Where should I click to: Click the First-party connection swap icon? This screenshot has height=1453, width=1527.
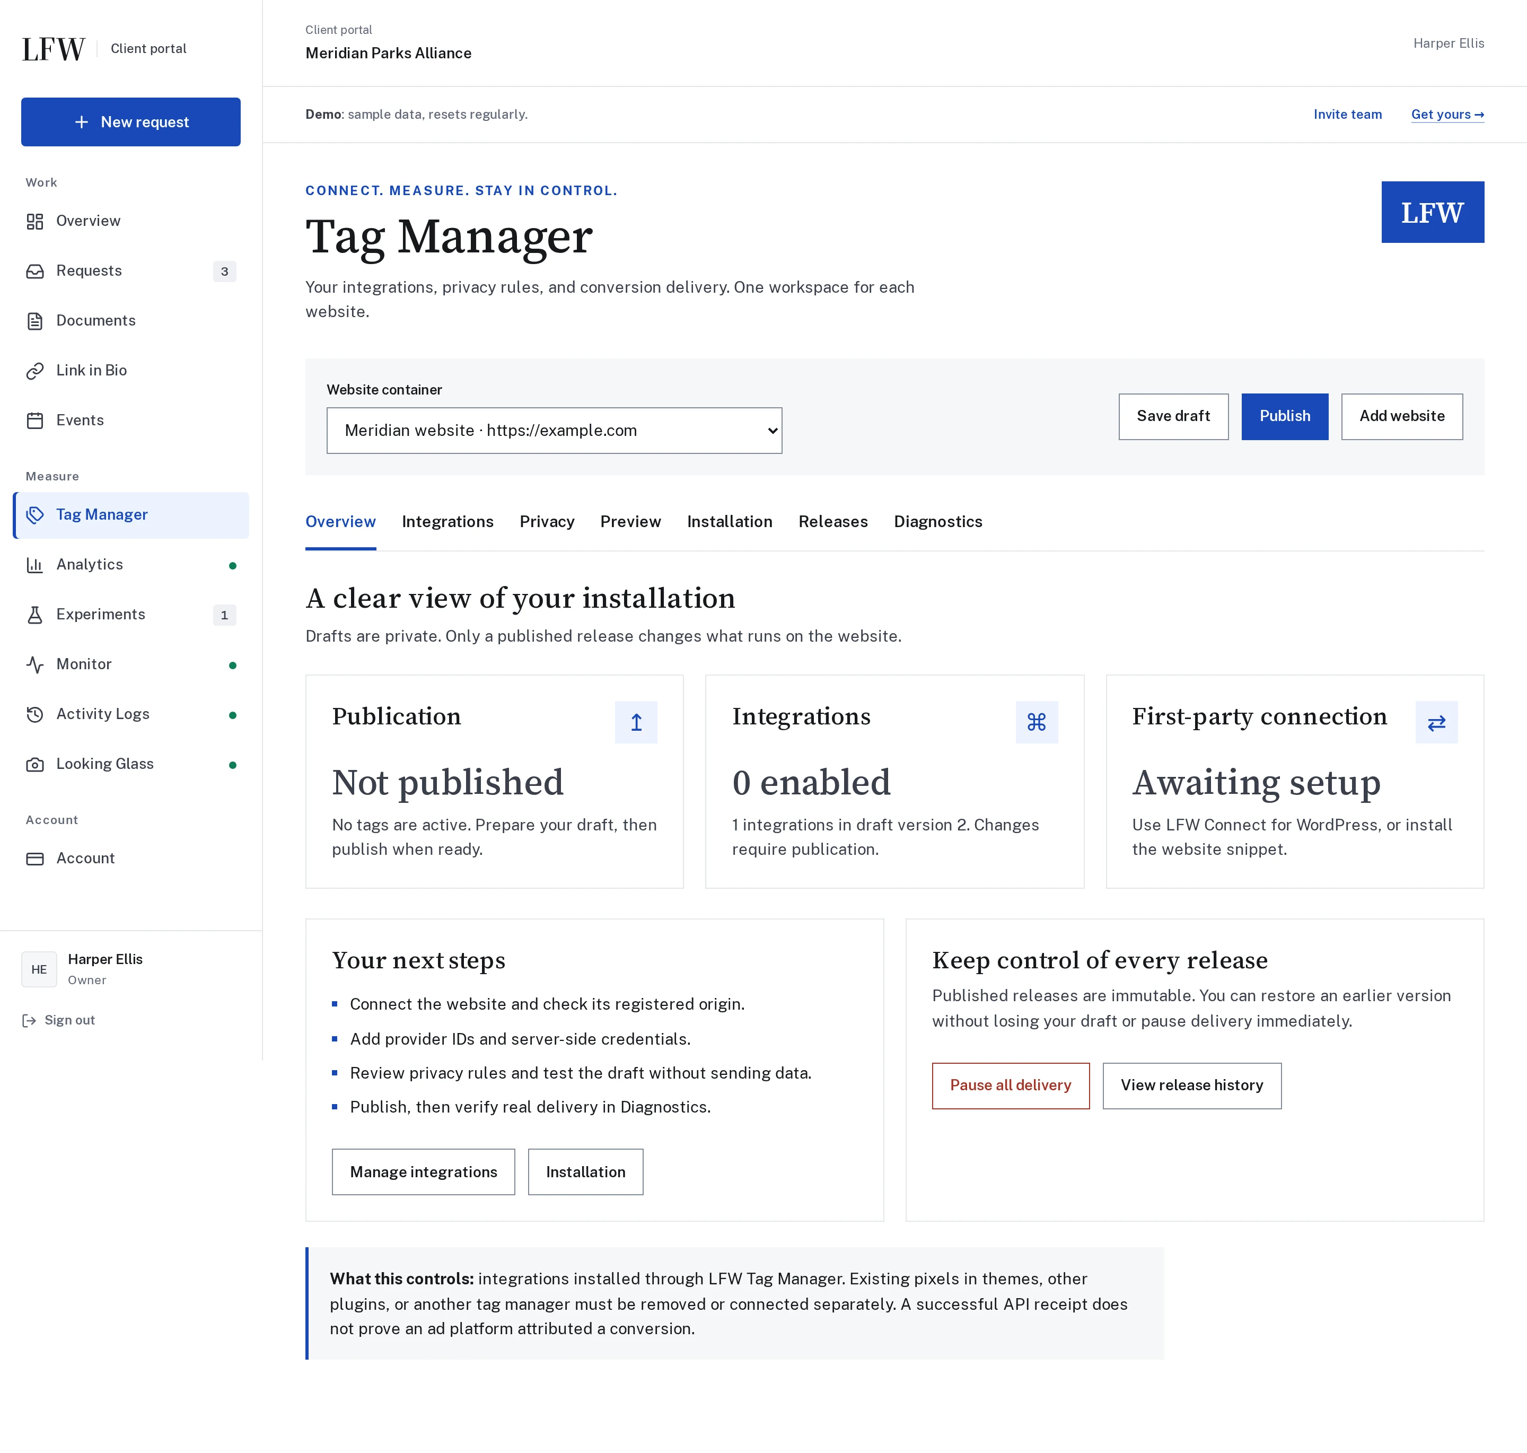click(x=1436, y=722)
